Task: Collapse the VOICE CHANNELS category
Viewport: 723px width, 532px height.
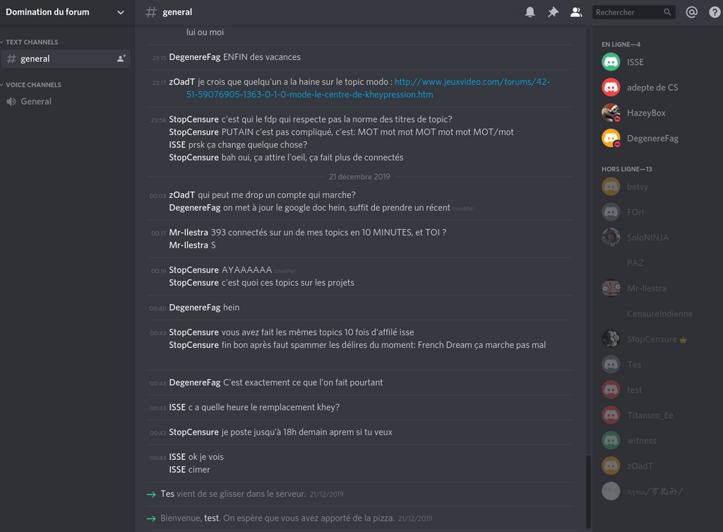Action: tap(33, 85)
